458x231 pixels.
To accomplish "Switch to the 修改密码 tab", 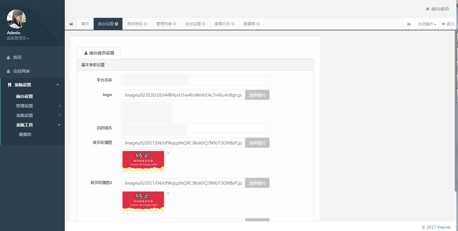I will coord(134,24).
